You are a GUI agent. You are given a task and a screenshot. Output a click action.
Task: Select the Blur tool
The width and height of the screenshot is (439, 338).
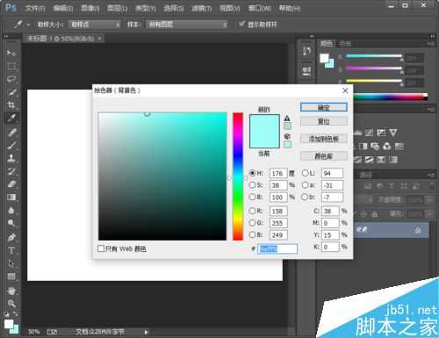point(11,211)
